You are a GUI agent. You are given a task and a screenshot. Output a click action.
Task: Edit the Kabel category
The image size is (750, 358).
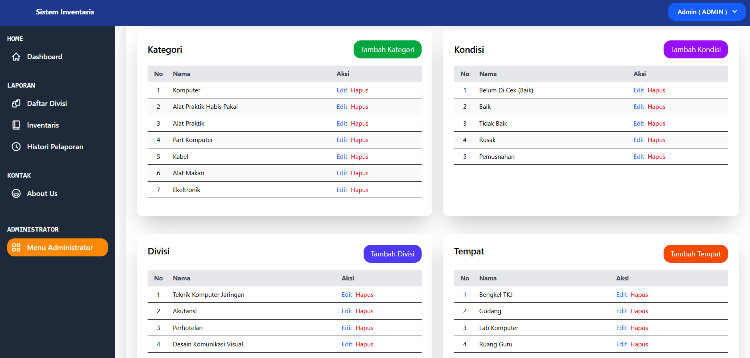click(342, 157)
